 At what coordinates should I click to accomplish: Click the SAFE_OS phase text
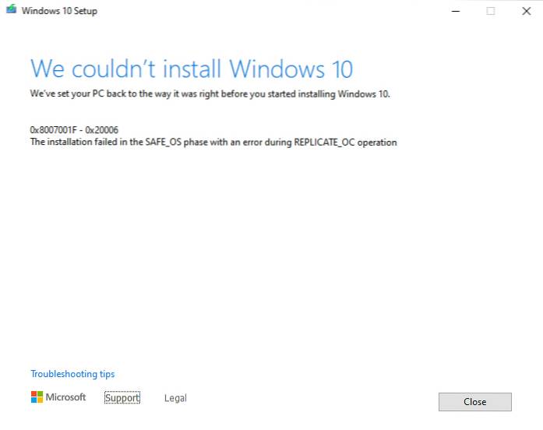[175, 143]
